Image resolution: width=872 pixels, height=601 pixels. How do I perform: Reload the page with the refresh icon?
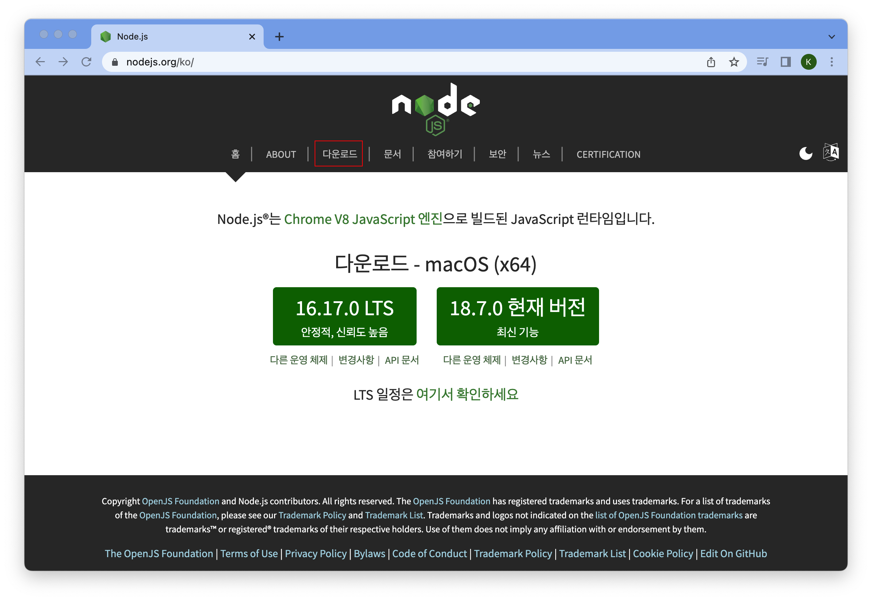tap(87, 62)
